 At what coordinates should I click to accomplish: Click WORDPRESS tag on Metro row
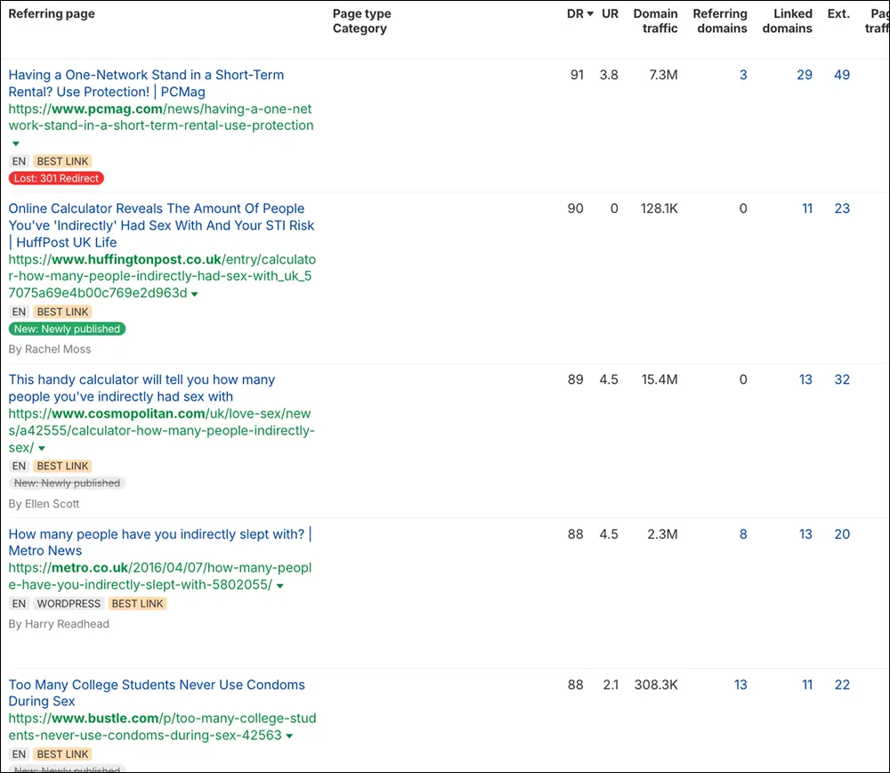coord(69,604)
